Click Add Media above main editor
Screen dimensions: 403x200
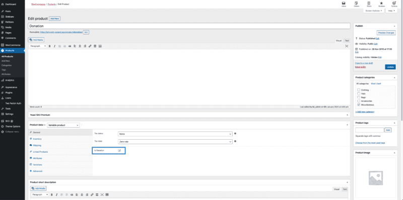(36, 40)
